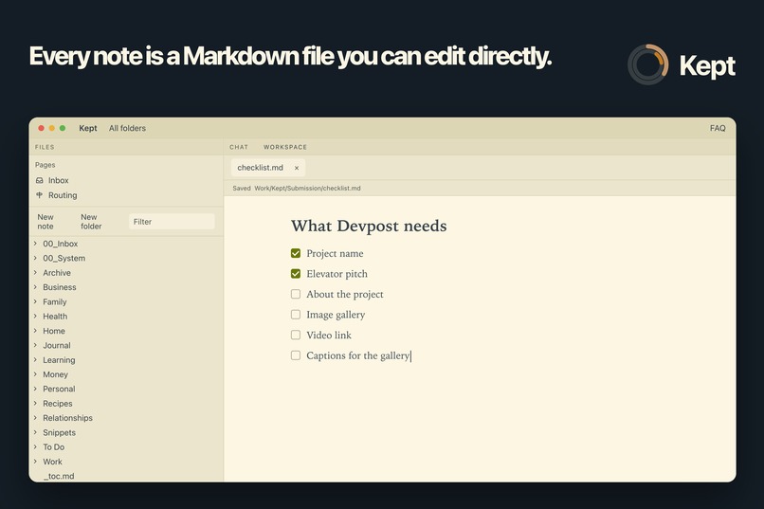
Task: Click the Work/Kept/Submission/checklist.md path
Action: click(x=307, y=188)
